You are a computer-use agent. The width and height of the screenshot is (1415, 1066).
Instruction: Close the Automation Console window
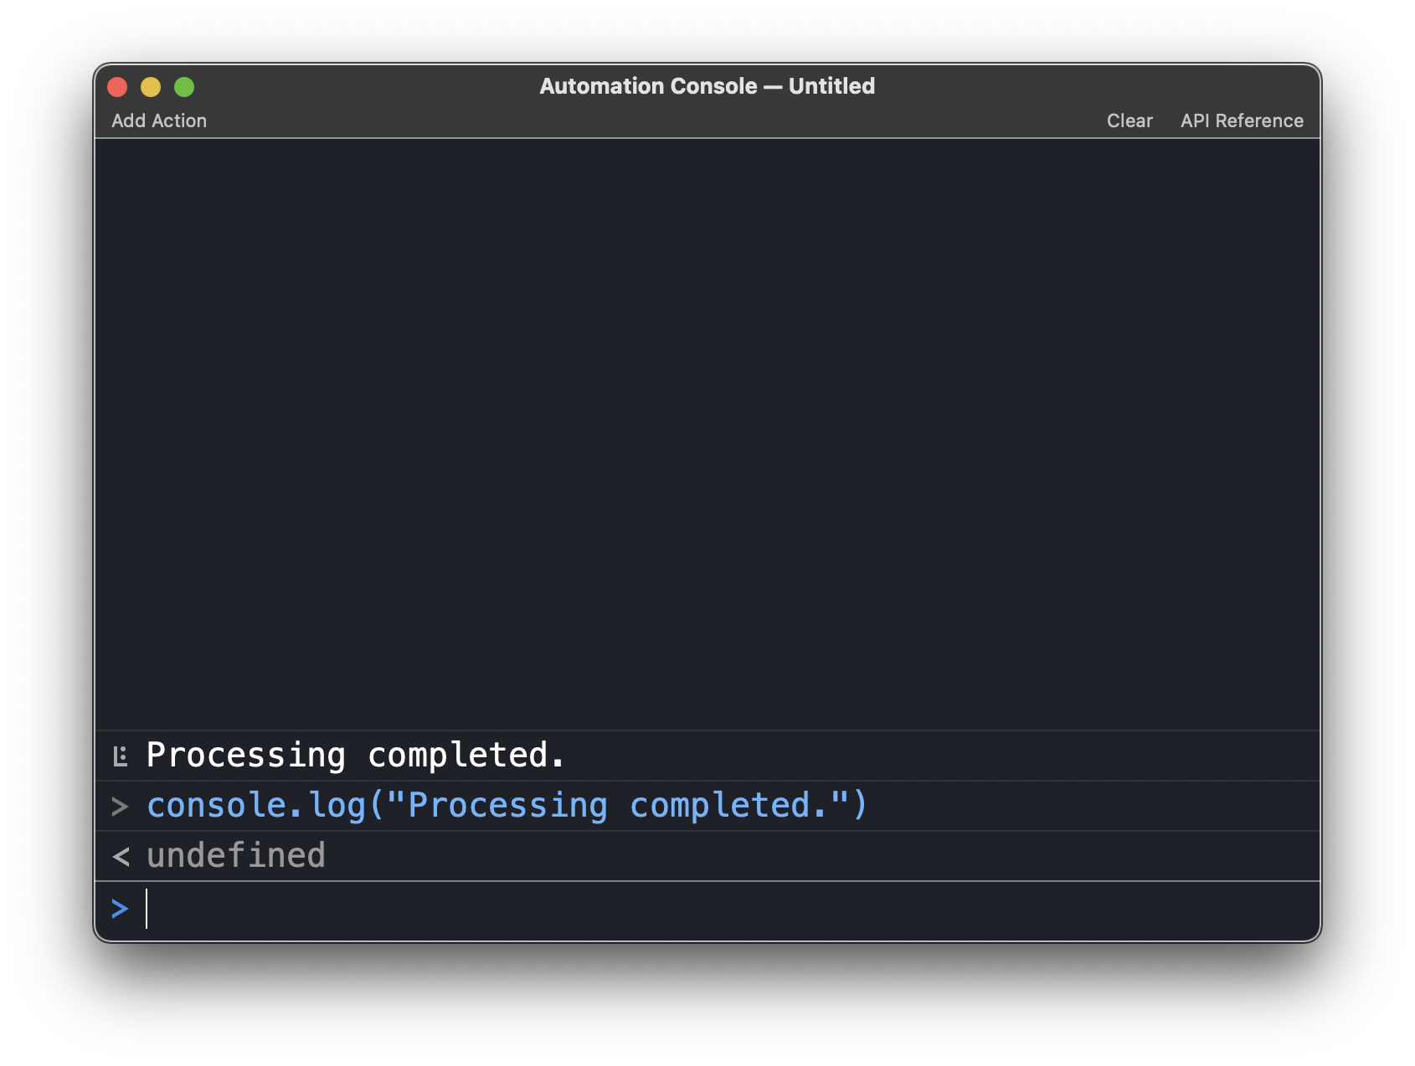(x=117, y=87)
